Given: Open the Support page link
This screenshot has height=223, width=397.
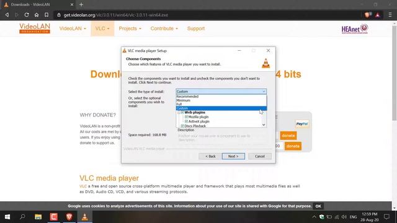Looking at the screenshot, I should 196,28.
